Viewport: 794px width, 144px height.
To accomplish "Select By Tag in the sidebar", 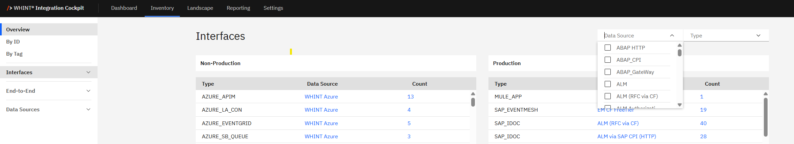I will [x=14, y=54].
